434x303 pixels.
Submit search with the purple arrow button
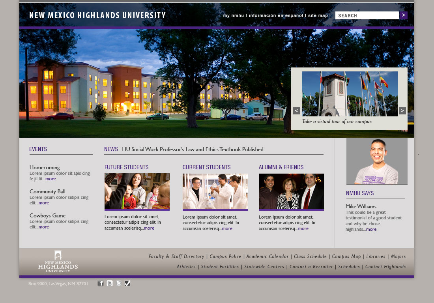[x=403, y=15]
